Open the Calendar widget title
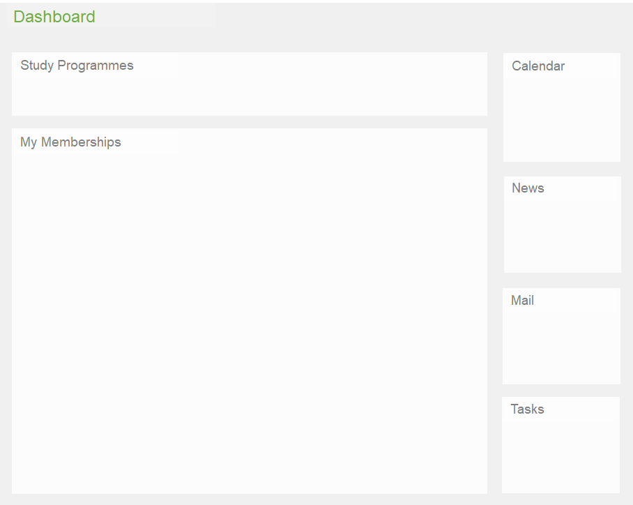 tap(538, 66)
